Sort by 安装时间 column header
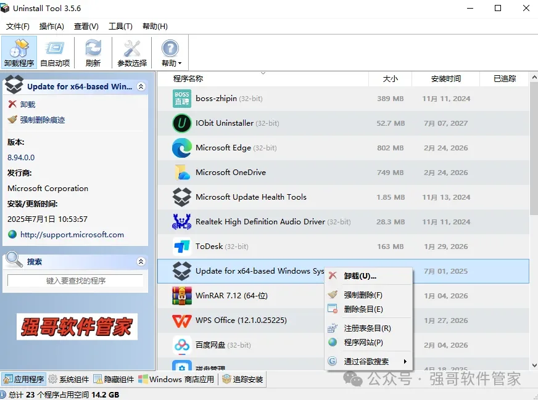This screenshot has height=400, width=538. (445, 79)
